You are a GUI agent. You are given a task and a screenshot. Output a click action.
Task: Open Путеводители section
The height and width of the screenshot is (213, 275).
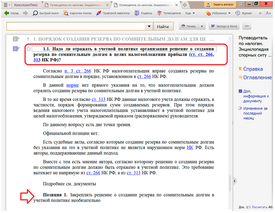coord(169,13)
